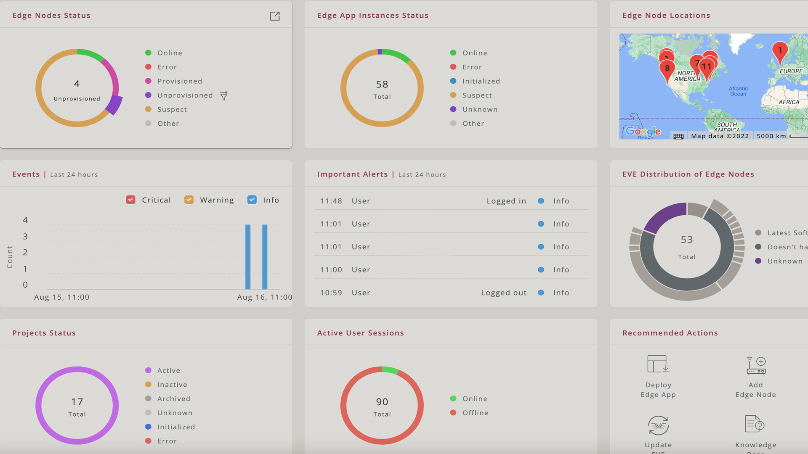Image resolution: width=808 pixels, height=454 pixels.
Task: Uncheck the Info checkbox in Events
Action: click(252, 200)
